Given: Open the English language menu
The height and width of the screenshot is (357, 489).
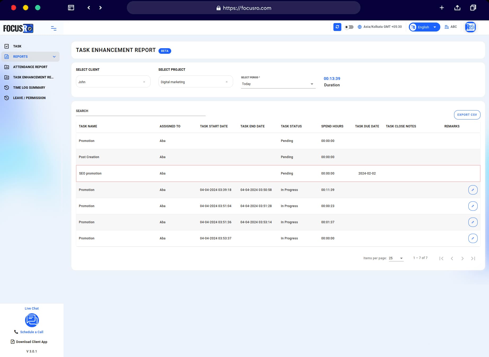Looking at the screenshot, I should pyautogui.click(x=424, y=27).
